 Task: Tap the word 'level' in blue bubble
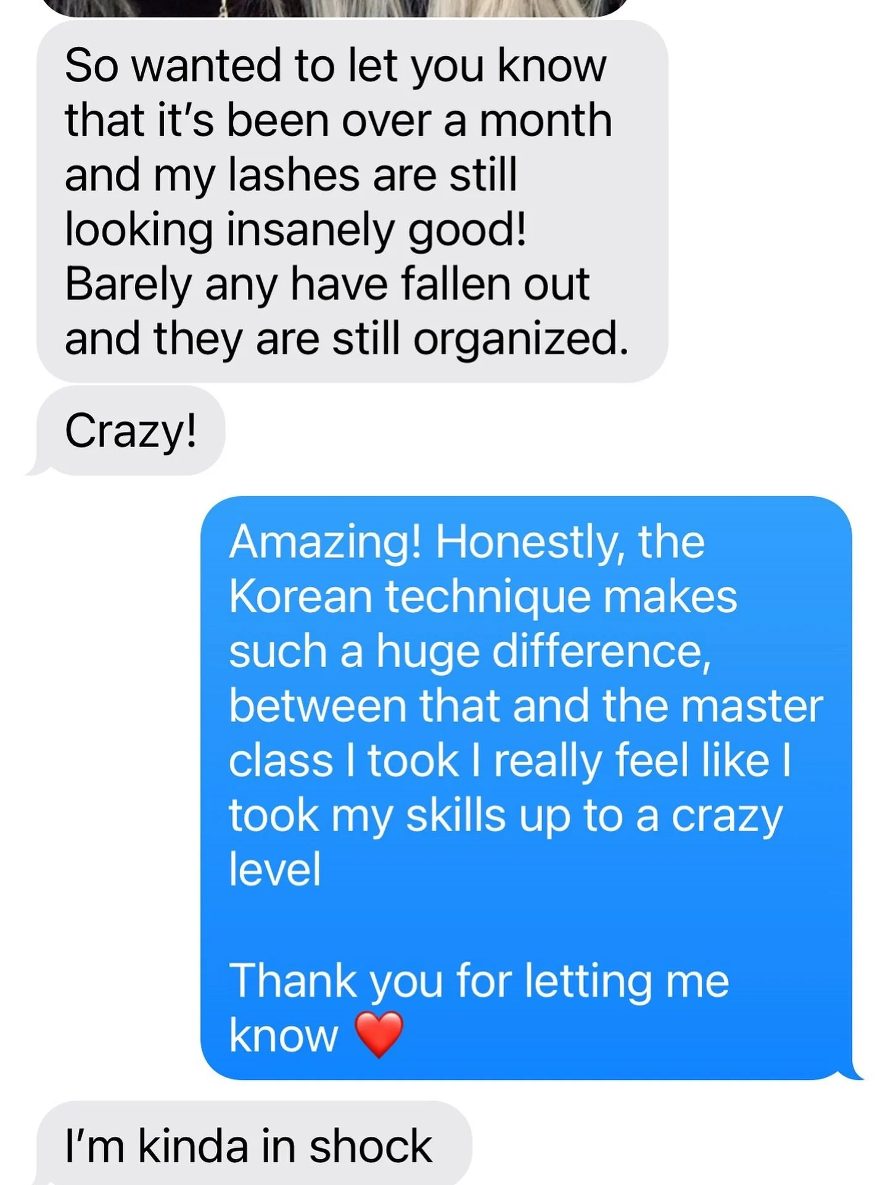(275, 869)
